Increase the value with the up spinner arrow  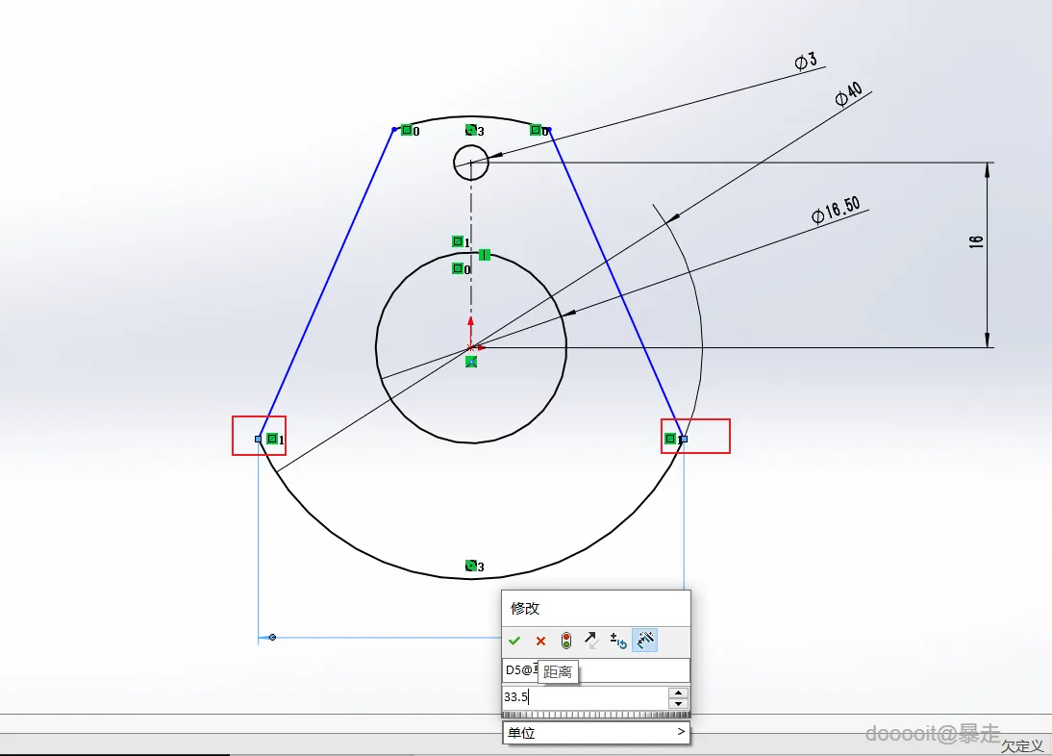pos(678,693)
